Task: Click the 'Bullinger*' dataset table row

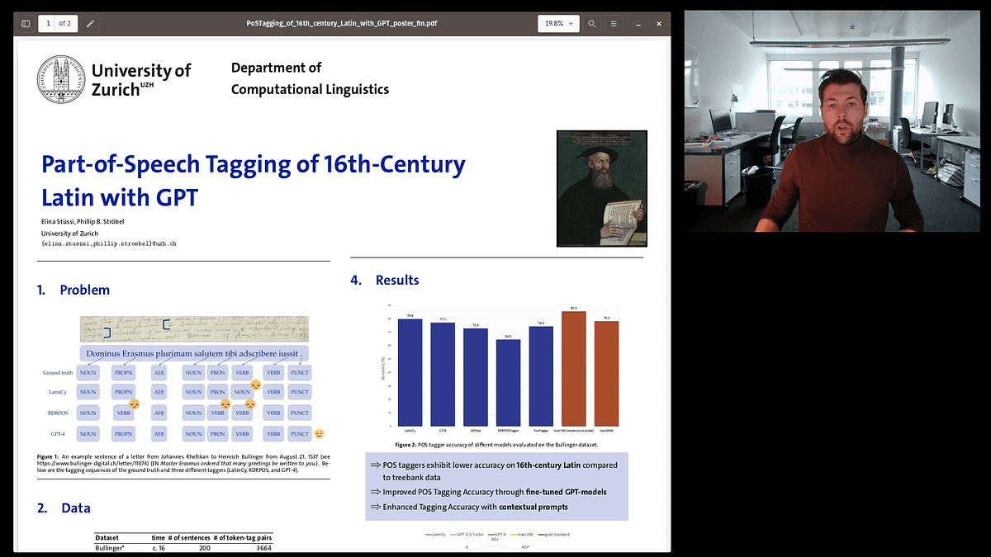Action: [184, 548]
